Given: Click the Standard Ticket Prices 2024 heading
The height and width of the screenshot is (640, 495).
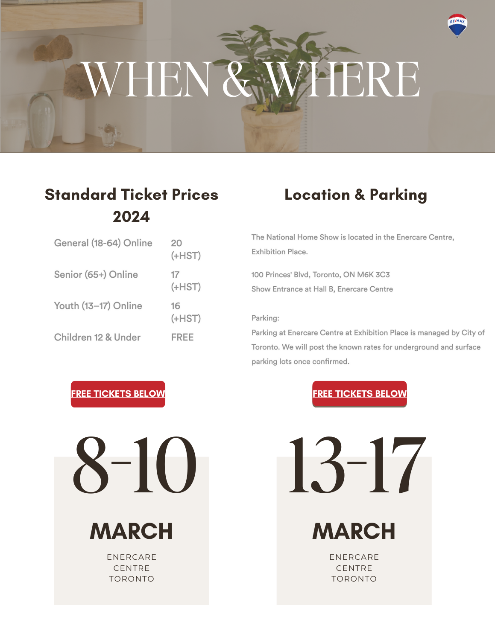Looking at the screenshot, I should click(x=132, y=205).
